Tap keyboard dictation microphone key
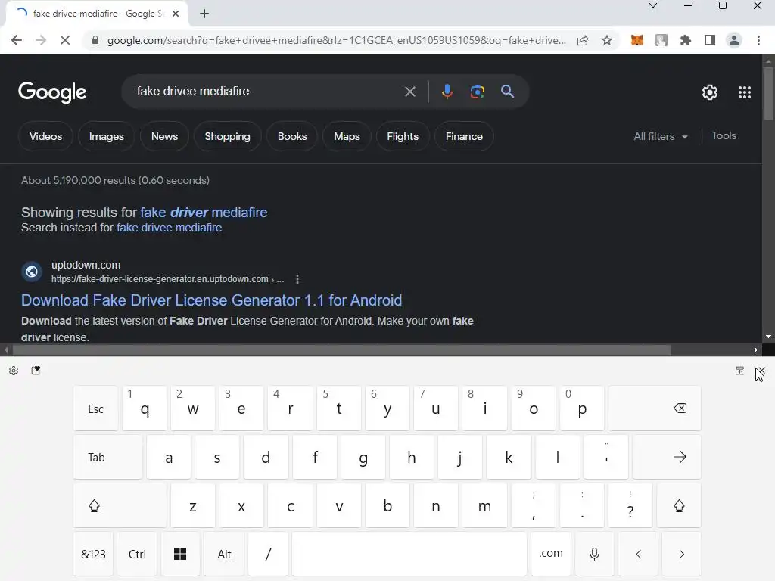Image resolution: width=775 pixels, height=581 pixels. (x=594, y=554)
